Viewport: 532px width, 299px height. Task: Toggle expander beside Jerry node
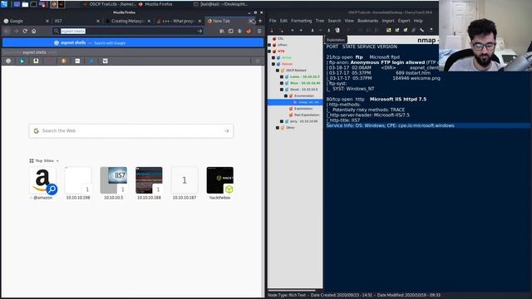pos(282,121)
